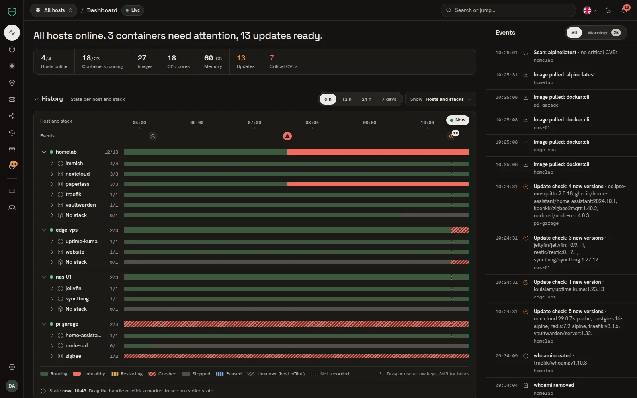The image size is (637, 398).
Task: Click the shield logo icon
Action: coord(12,12)
